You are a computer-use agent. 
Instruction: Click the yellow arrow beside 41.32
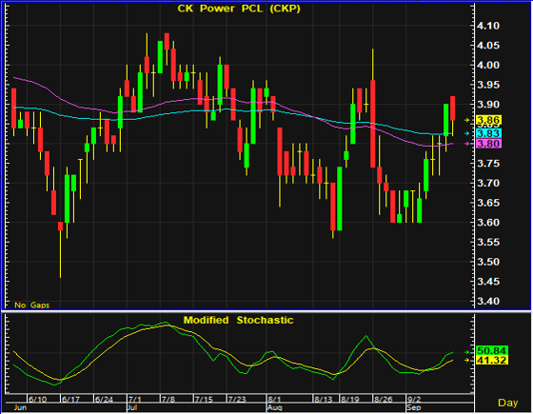pyautogui.click(x=467, y=360)
